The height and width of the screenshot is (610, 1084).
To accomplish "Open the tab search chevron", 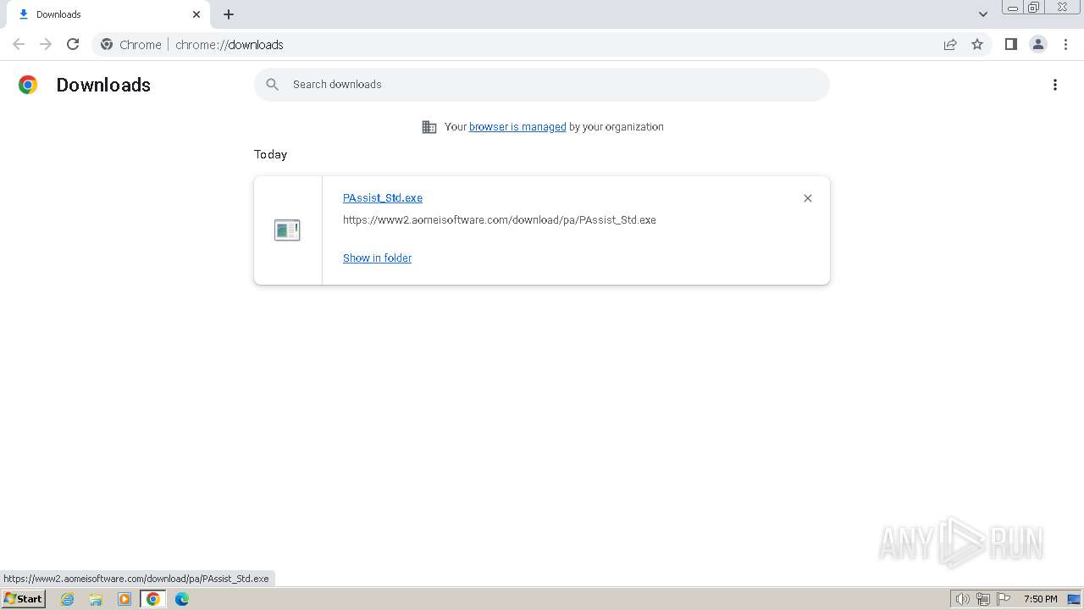I will (x=983, y=14).
